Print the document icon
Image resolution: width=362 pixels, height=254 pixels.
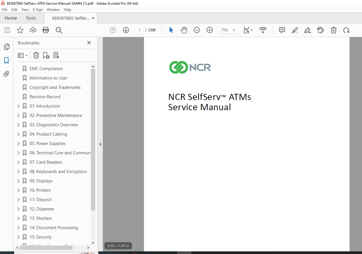click(x=46, y=30)
